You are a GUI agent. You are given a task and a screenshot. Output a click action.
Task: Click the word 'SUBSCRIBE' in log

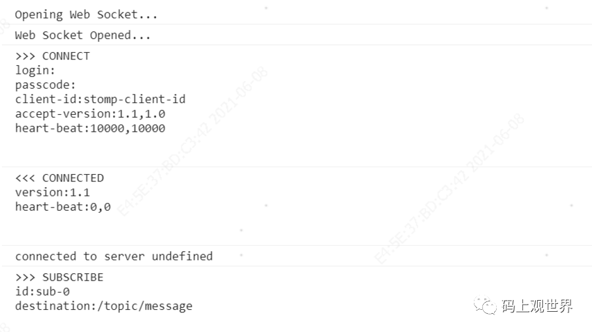73,277
